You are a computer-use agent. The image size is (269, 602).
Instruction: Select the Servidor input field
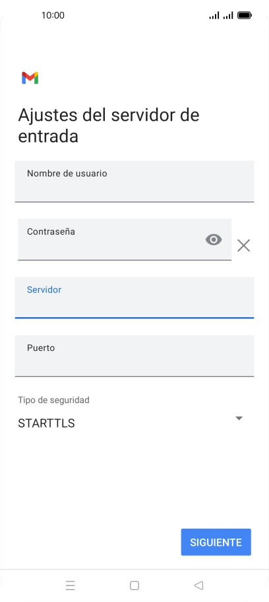134,297
